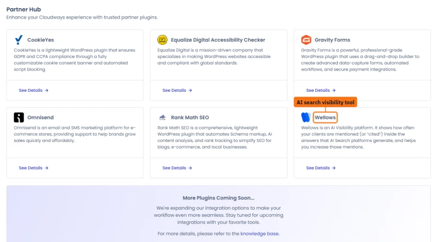
Task: Select the Wellows card title
Action: [325, 117]
